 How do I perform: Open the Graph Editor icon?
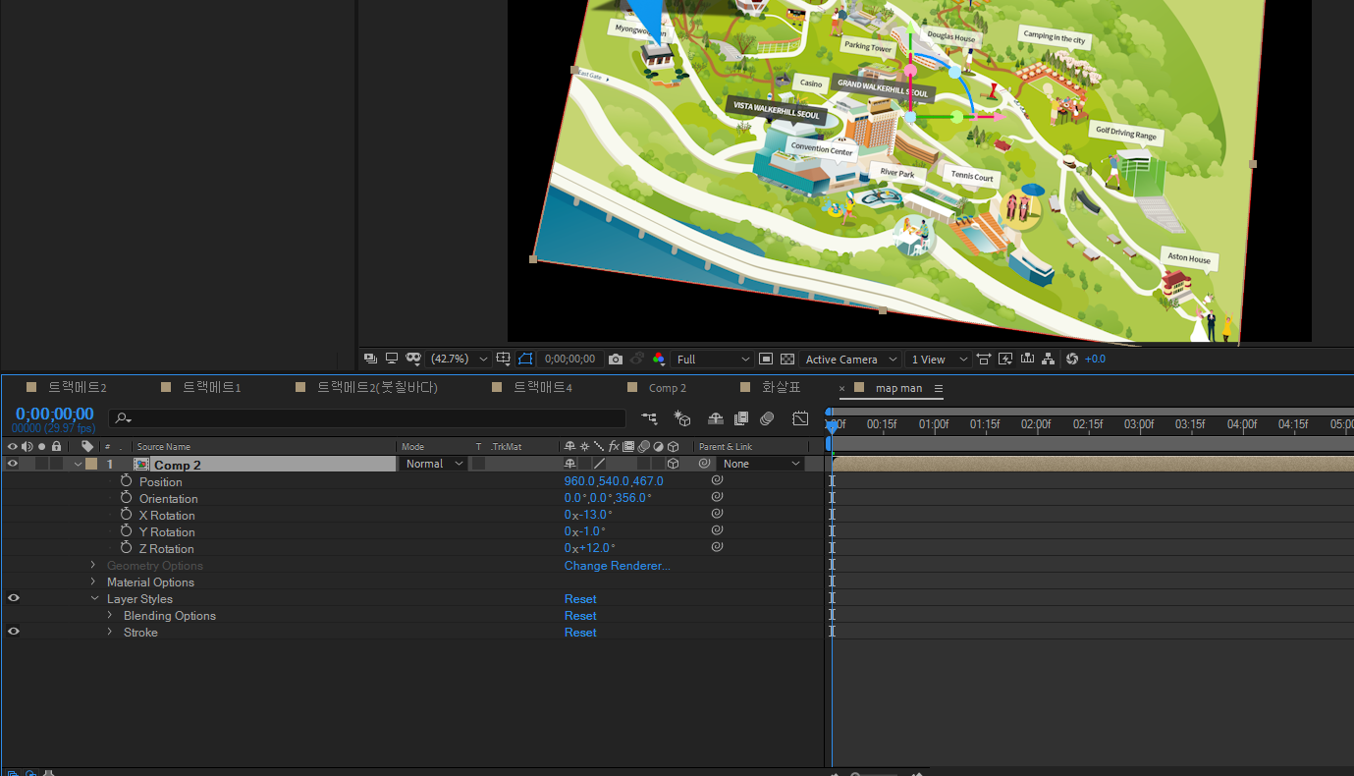point(800,418)
